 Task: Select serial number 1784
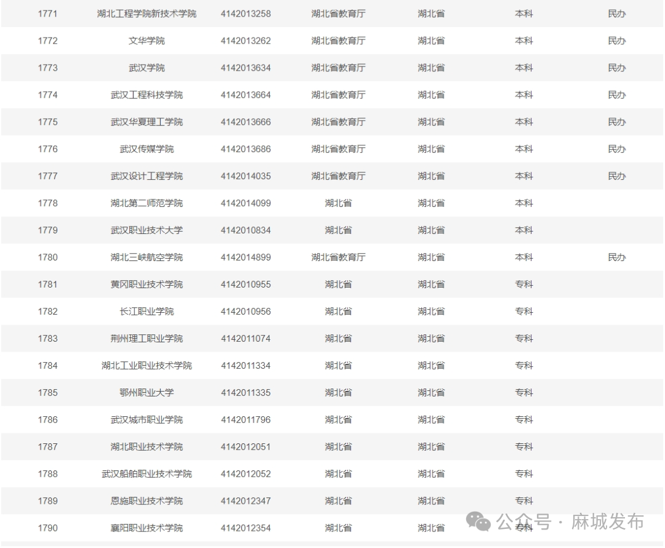click(47, 366)
